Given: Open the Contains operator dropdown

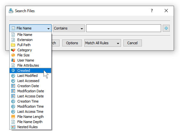Looking at the screenshot, I should coord(69,28).
